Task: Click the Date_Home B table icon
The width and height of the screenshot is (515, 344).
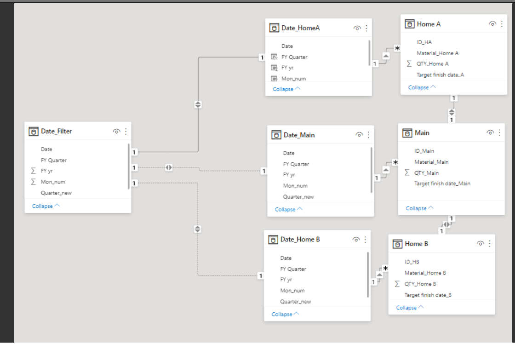Action: click(x=273, y=240)
